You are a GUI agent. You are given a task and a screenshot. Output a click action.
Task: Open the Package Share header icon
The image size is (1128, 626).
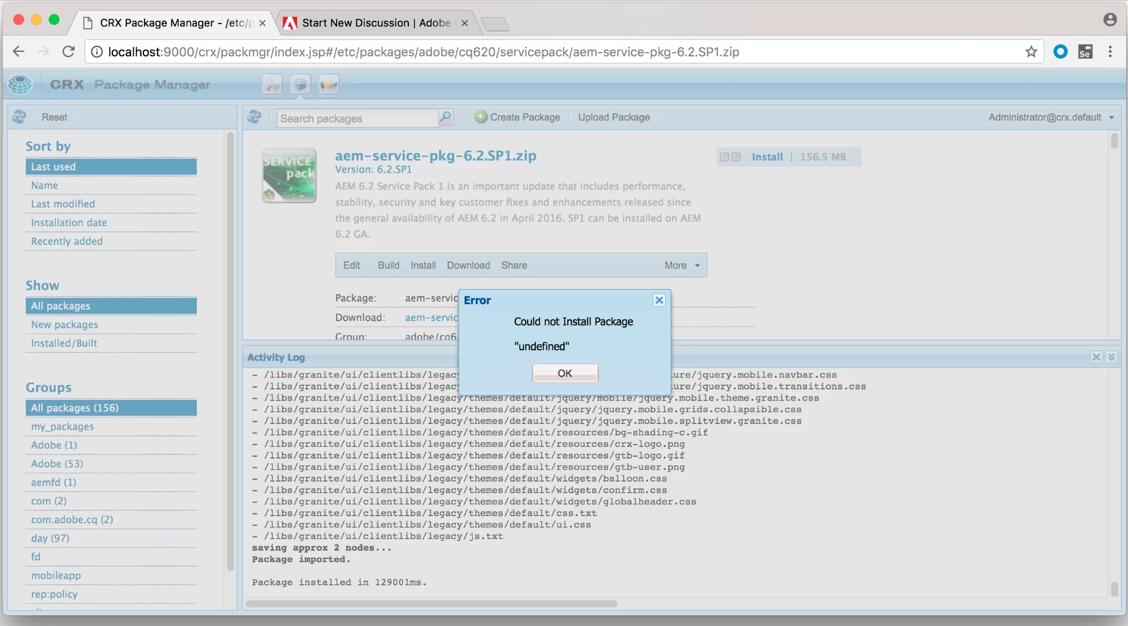click(329, 85)
